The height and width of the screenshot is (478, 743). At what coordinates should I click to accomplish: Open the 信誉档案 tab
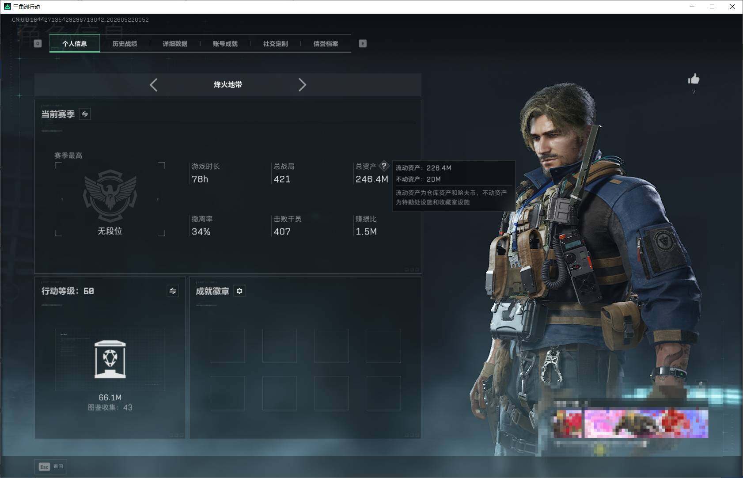coord(326,44)
